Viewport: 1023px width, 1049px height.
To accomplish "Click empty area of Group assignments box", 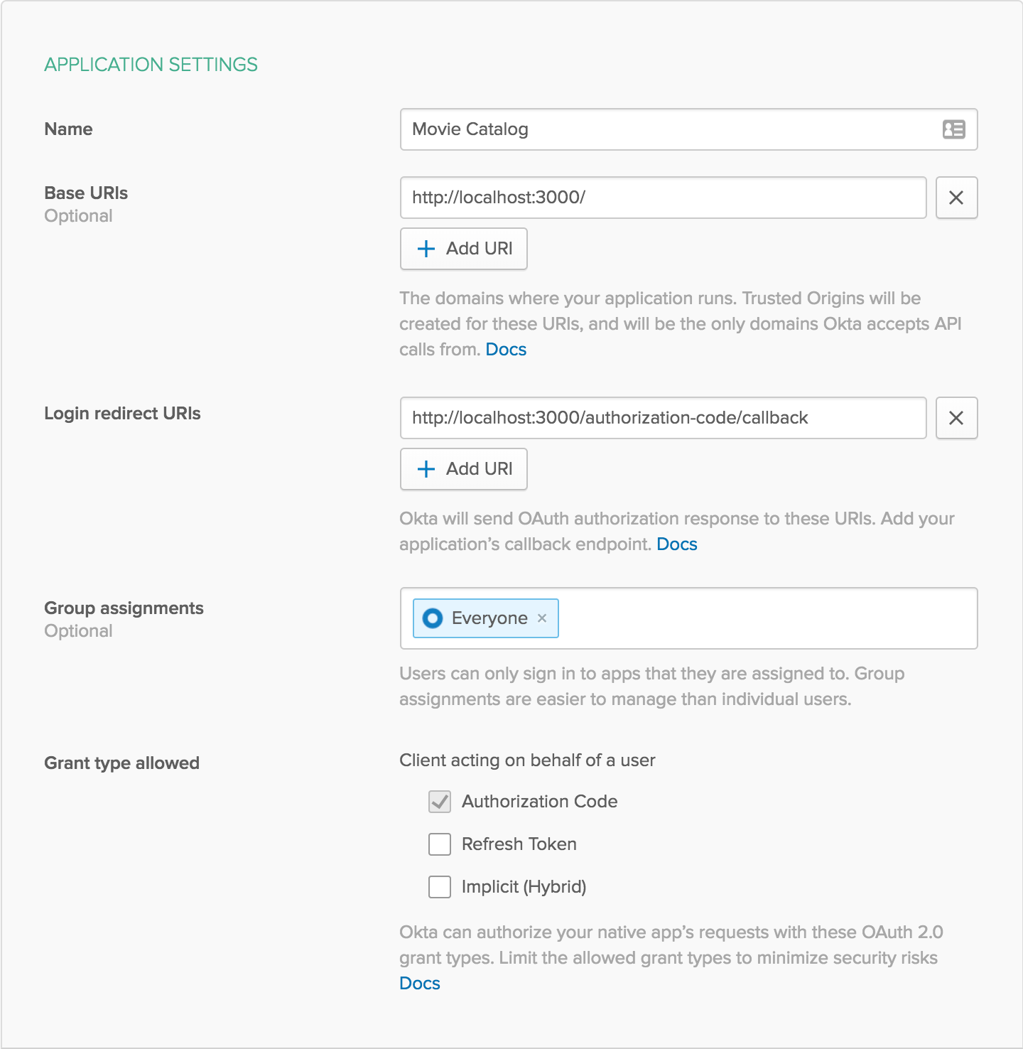I will [767, 618].
